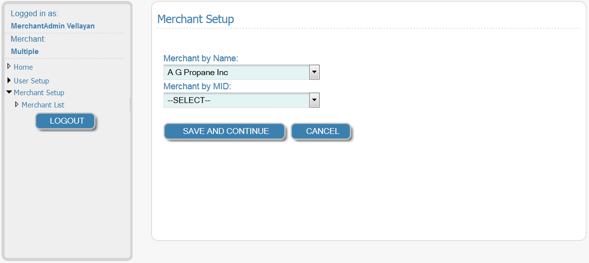The image size is (589, 263).
Task: Click the MerchantAdmin Vellayan username
Action: pos(53,26)
